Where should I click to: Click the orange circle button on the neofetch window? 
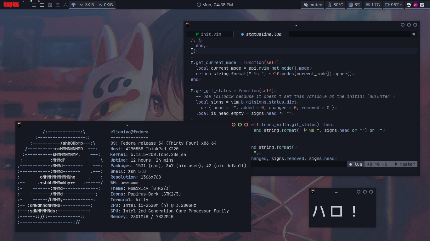click(234, 125)
